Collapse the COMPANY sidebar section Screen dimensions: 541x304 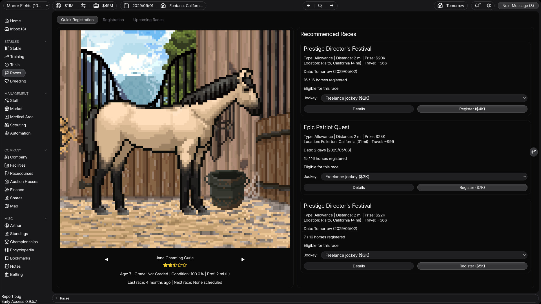[46, 150]
